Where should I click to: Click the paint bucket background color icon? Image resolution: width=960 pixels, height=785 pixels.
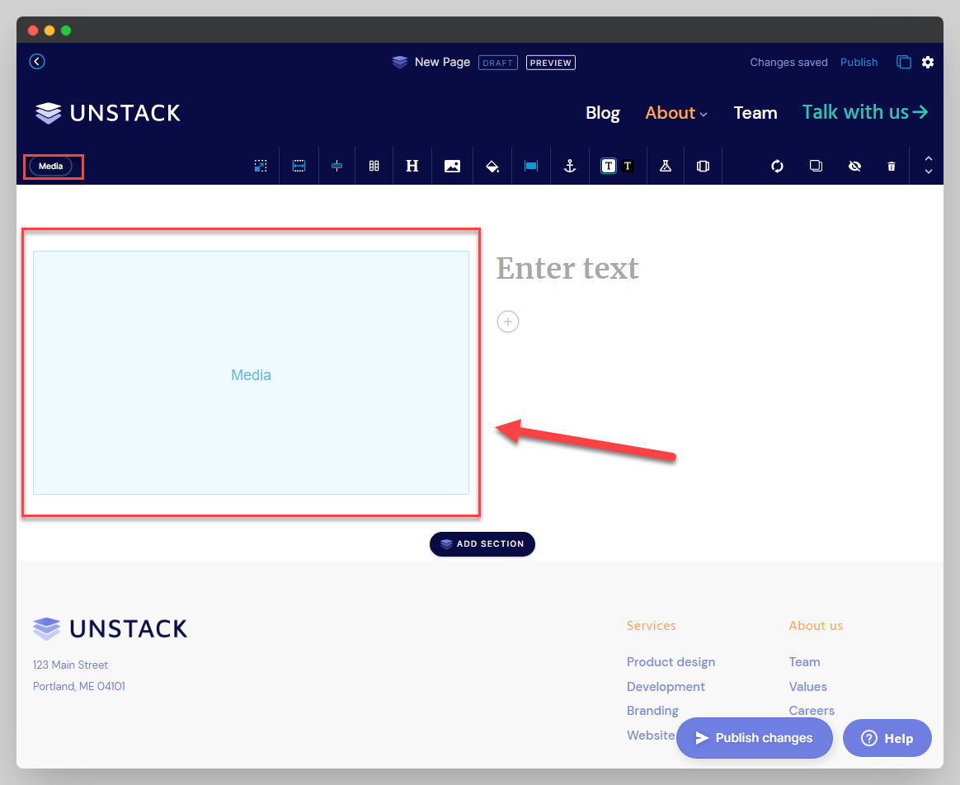tap(492, 166)
